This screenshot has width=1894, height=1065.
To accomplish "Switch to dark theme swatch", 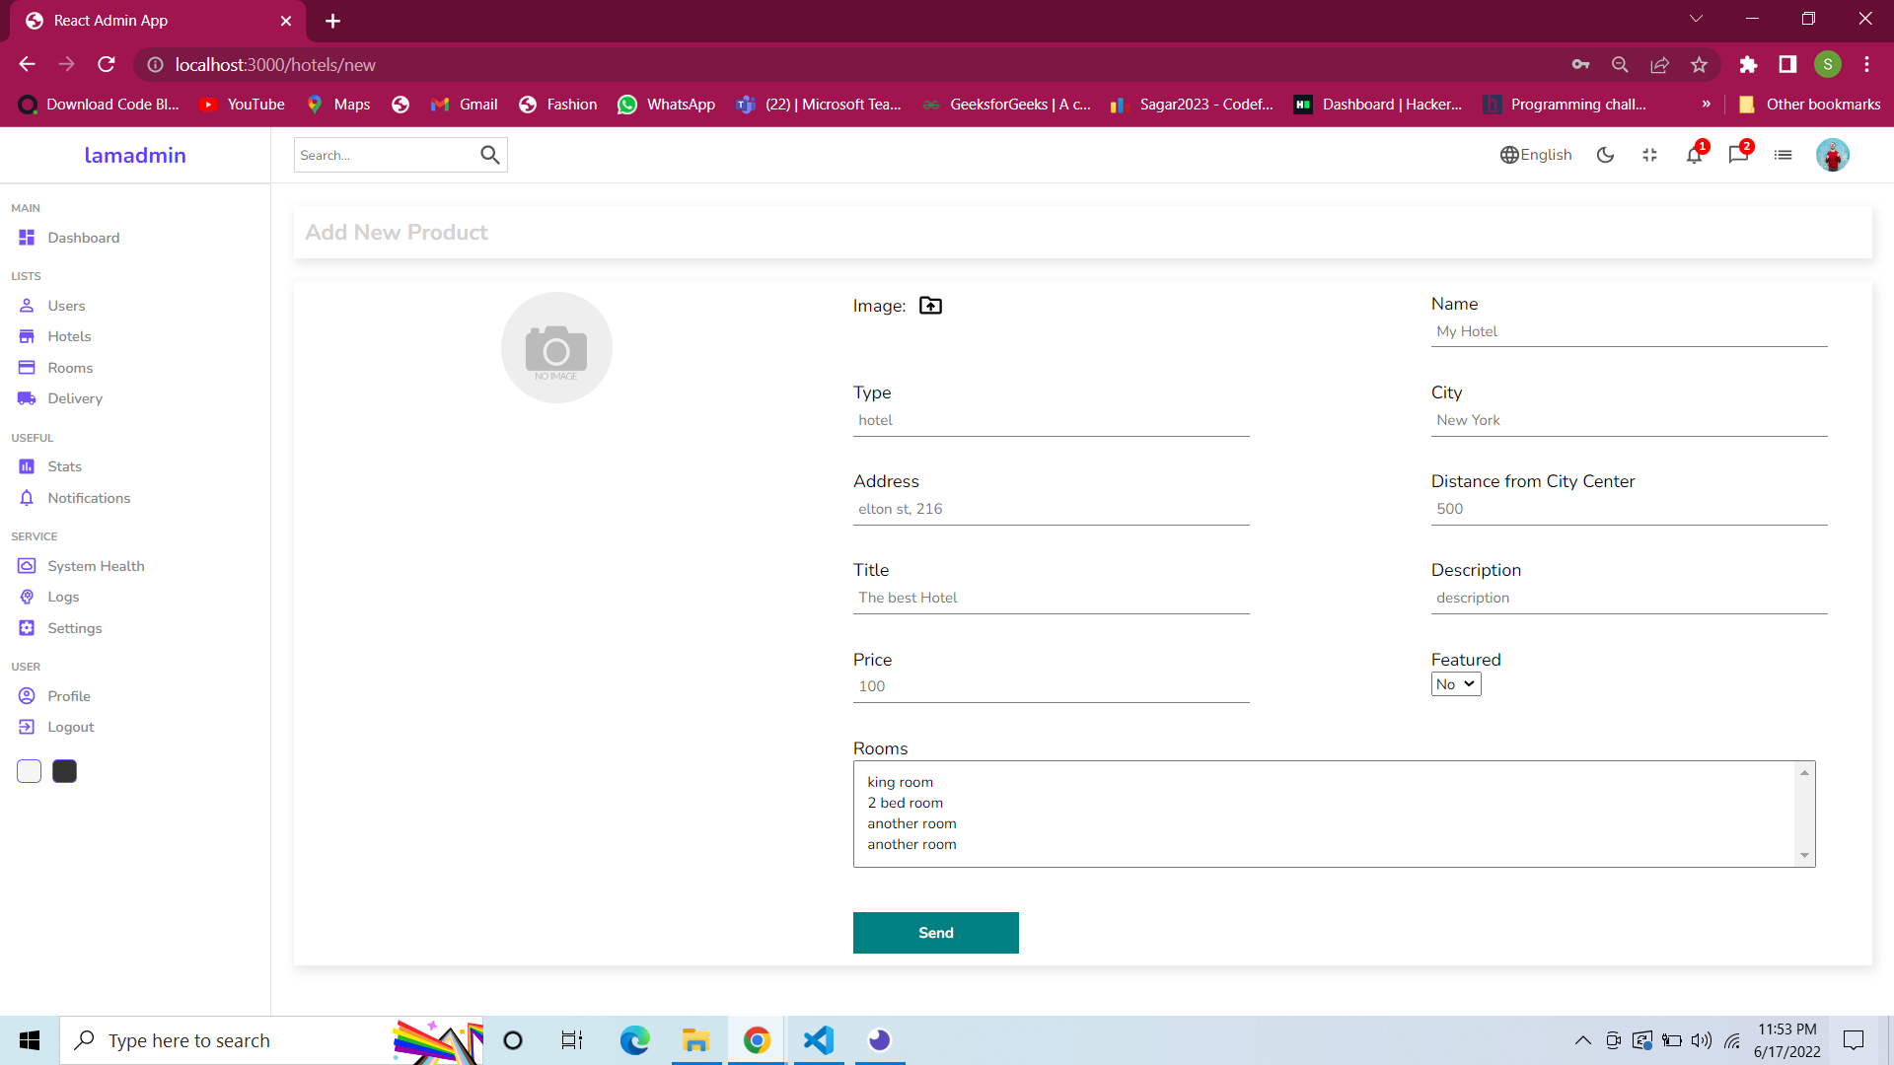I will pyautogui.click(x=64, y=771).
